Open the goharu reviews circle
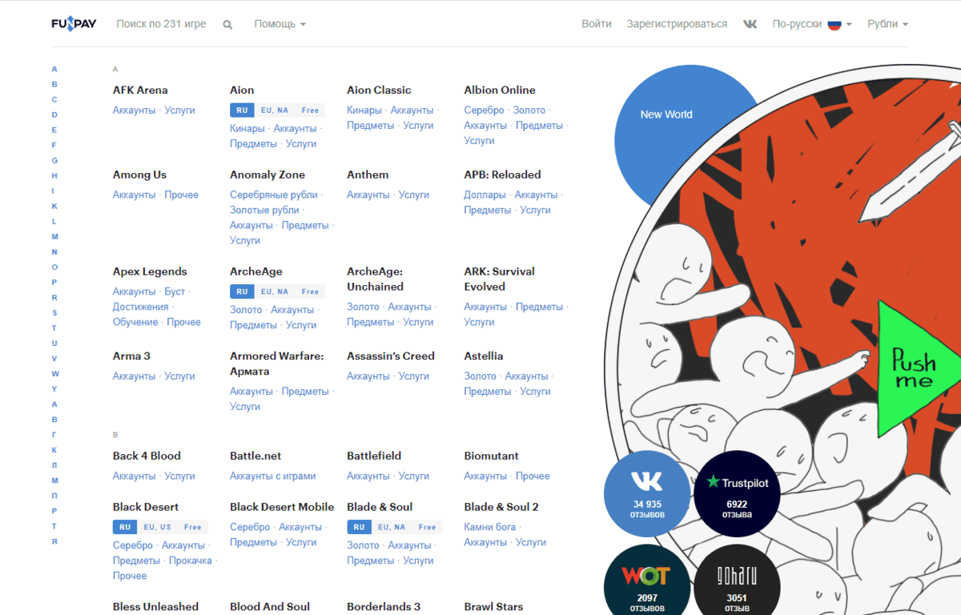This screenshot has height=615, width=961. (737, 581)
